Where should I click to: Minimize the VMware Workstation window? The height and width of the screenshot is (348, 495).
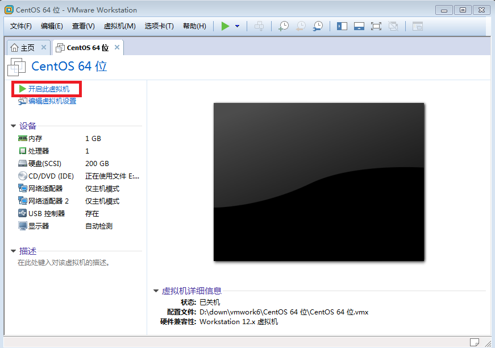tap(444, 10)
